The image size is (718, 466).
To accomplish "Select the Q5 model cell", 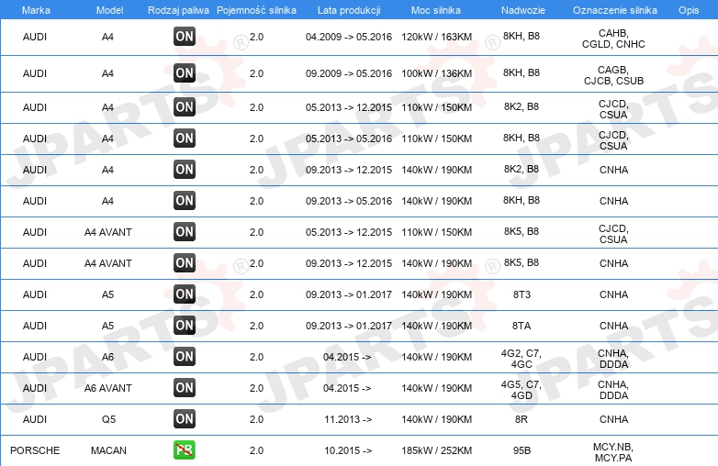I will point(108,419).
